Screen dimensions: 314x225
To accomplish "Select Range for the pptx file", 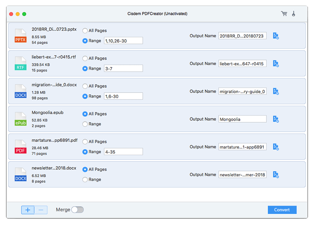I will (x=85, y=41).
